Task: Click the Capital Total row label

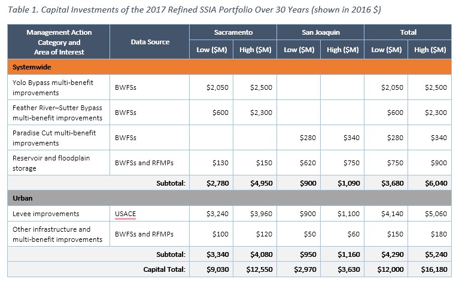Action: [x=165, y=269]
